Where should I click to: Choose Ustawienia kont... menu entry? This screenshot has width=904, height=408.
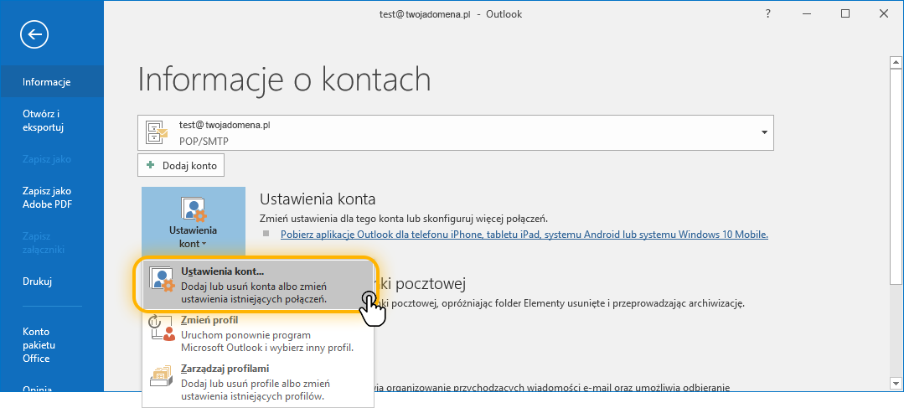pyautogui.click(x=258, y=285)
